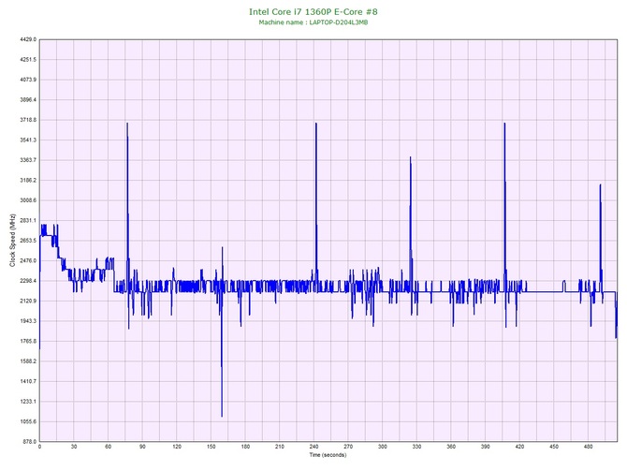627x471 pixels.
Task: Click the 1943.3 y-axis value
Action: tap(28, 321)
